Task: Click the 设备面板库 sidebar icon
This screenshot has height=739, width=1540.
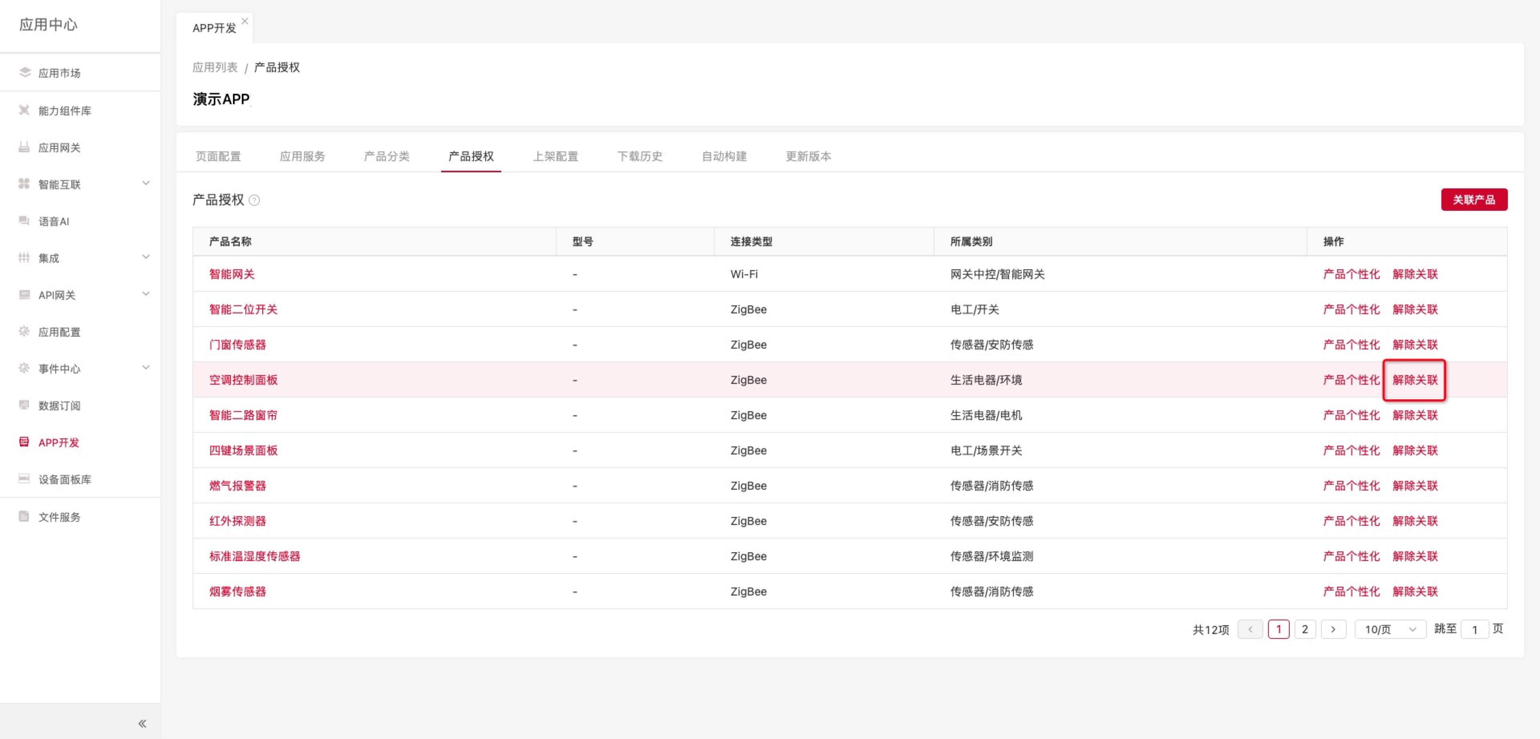Action: (24, 479)
